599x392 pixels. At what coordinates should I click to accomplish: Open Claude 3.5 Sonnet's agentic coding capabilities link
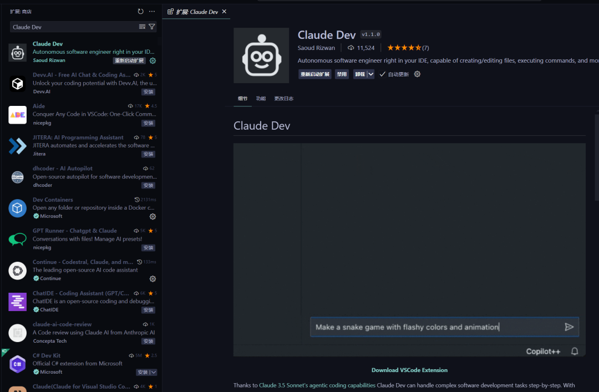click(x=317, y=385)
